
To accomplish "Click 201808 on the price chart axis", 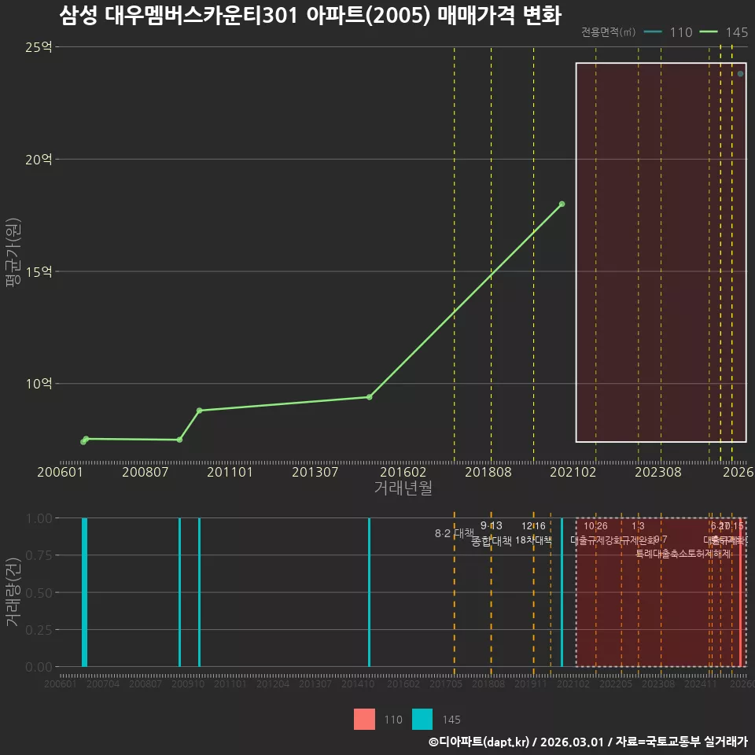I will (x=488, y=472).
